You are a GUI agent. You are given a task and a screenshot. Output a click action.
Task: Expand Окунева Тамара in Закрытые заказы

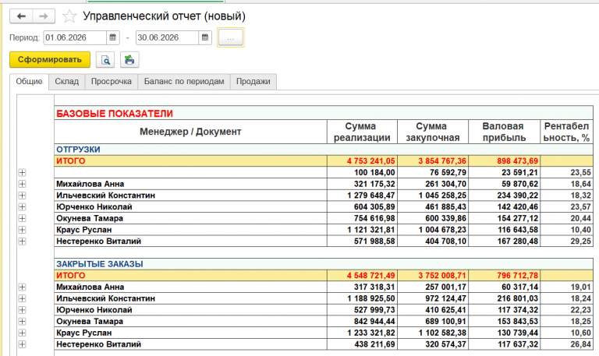click(x=22, y=321)
